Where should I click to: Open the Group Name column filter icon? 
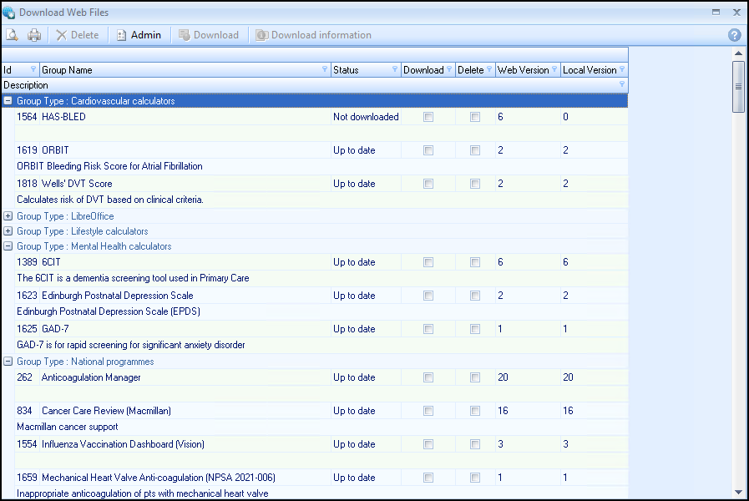(325, 70)
